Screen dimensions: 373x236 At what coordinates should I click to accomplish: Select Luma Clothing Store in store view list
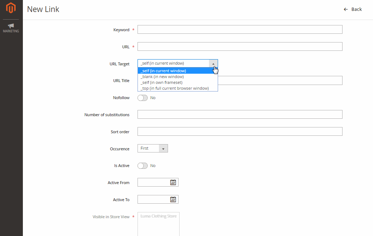[159, 216]
